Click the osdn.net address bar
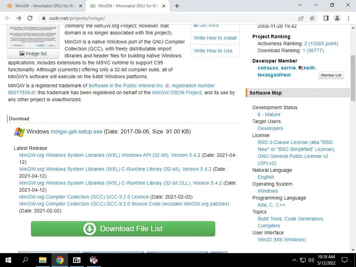 coord(168,18)
